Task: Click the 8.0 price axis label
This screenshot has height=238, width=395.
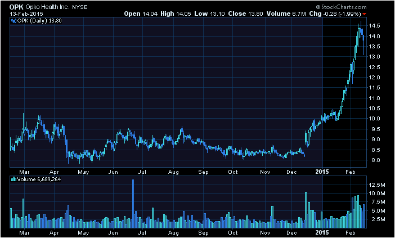Action: click(x=375, y=160)
